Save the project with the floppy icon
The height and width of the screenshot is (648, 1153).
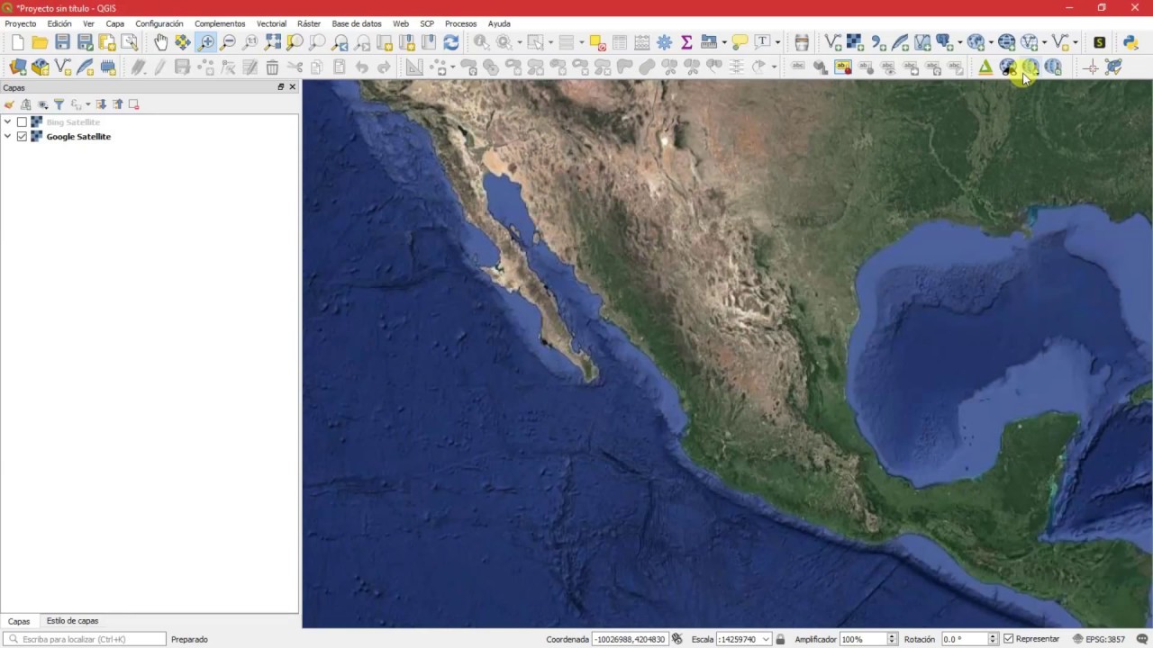pos(62,42)
